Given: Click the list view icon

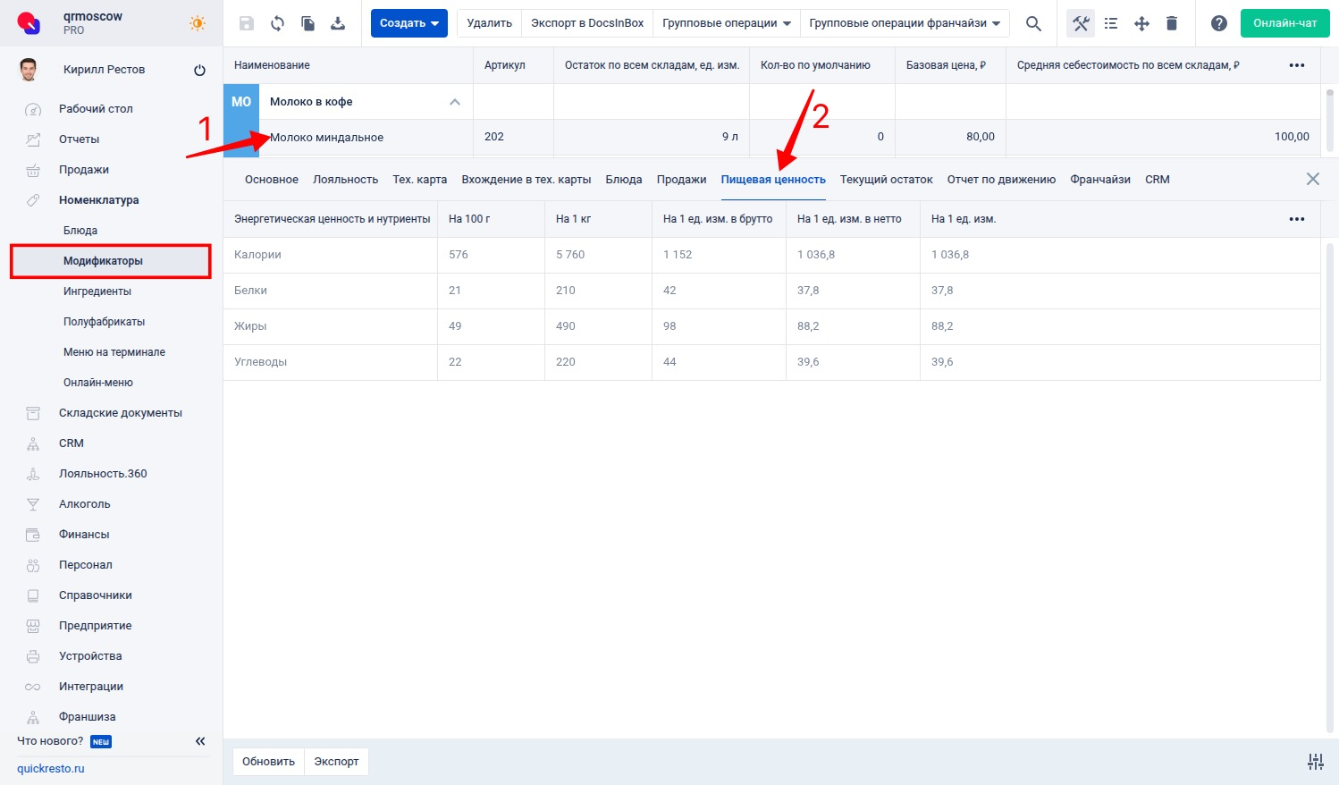Looking at the screenshot, I should click(1111, 23).
